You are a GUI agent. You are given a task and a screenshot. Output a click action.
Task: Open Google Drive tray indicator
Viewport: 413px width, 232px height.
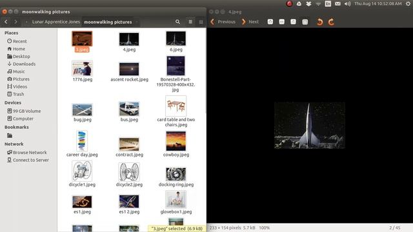click(x=299, y=4)
